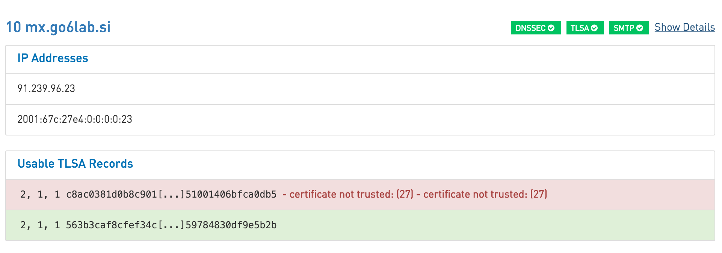The width and height of the screenshot is (722, 253).
Task: Click the '2, 1, 1' prefix of red record
Action: (x=40, y=194)
